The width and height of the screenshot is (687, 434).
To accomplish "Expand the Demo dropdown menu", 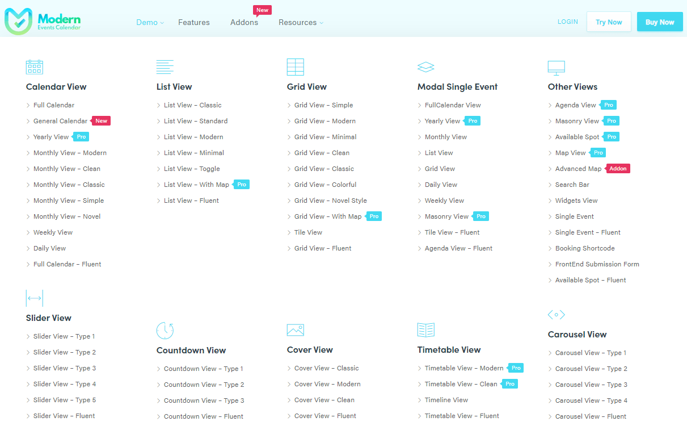I will tap(150, 22).
